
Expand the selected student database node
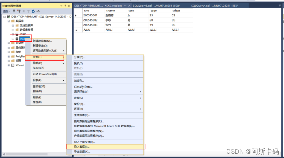[13, 39]
